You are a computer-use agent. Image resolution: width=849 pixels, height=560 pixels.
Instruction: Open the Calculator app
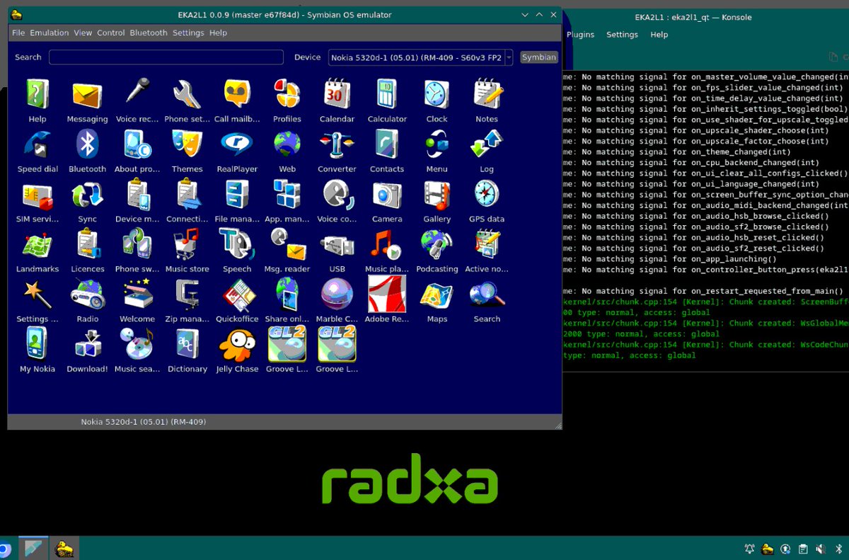pos(387,94)
